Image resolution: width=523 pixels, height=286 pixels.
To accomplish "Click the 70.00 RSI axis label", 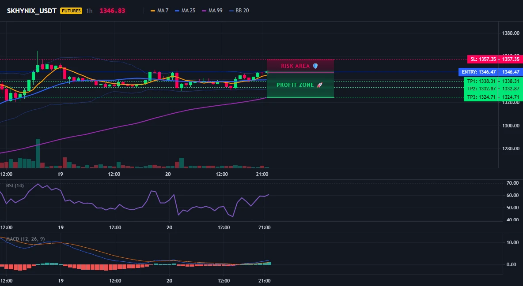I will point(512,183).
